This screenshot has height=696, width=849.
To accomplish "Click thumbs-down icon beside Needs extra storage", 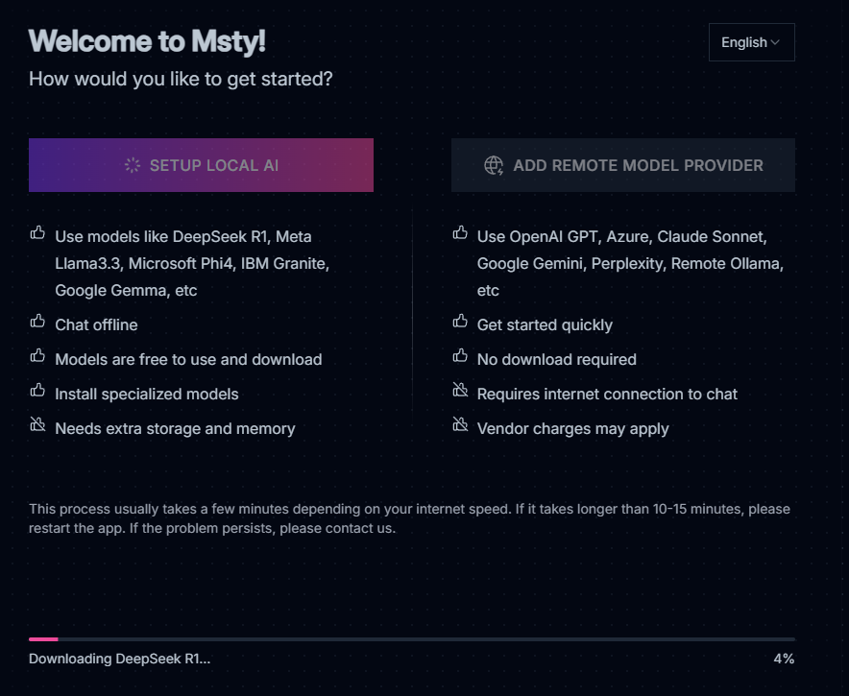I will [37, 425].
